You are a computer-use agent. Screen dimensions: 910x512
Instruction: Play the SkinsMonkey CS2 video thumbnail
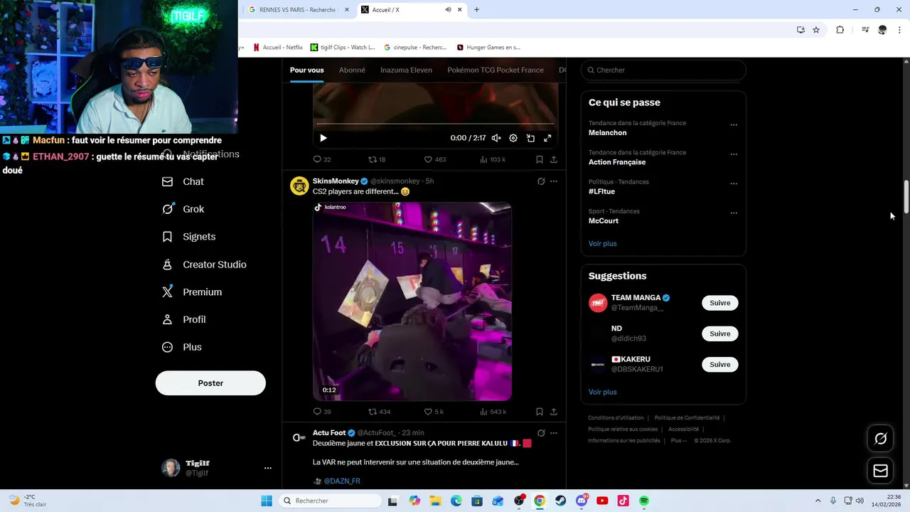pos(412,302)
